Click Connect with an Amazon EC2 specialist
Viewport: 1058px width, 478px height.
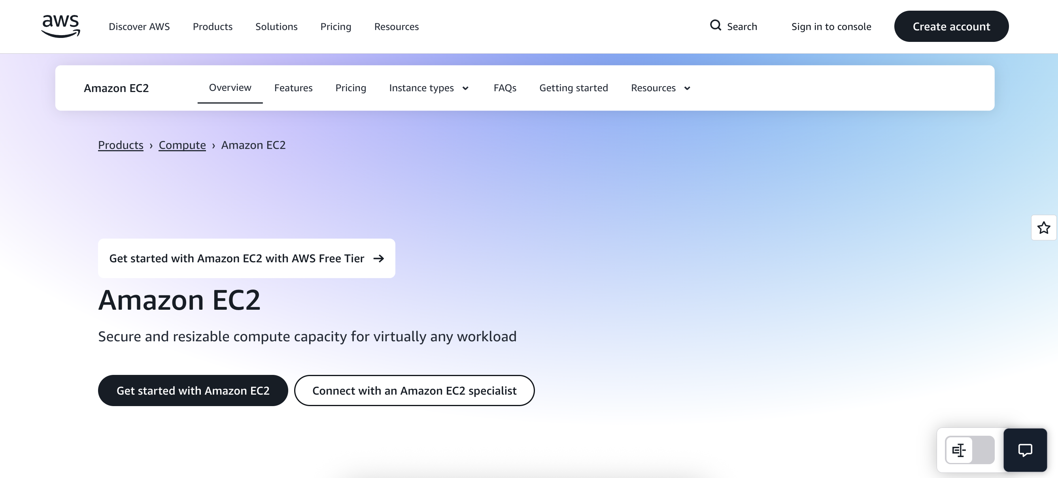tap(414, 391)
